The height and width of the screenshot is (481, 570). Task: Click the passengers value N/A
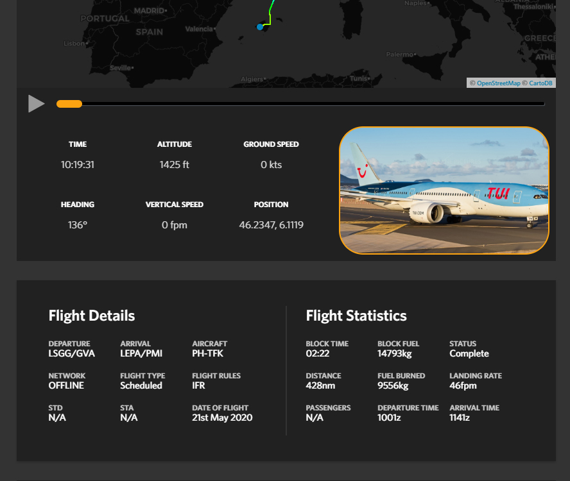[315, 418]
